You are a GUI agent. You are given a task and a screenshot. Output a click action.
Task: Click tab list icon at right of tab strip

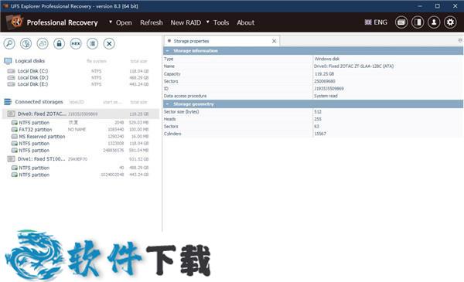[460, 40]
